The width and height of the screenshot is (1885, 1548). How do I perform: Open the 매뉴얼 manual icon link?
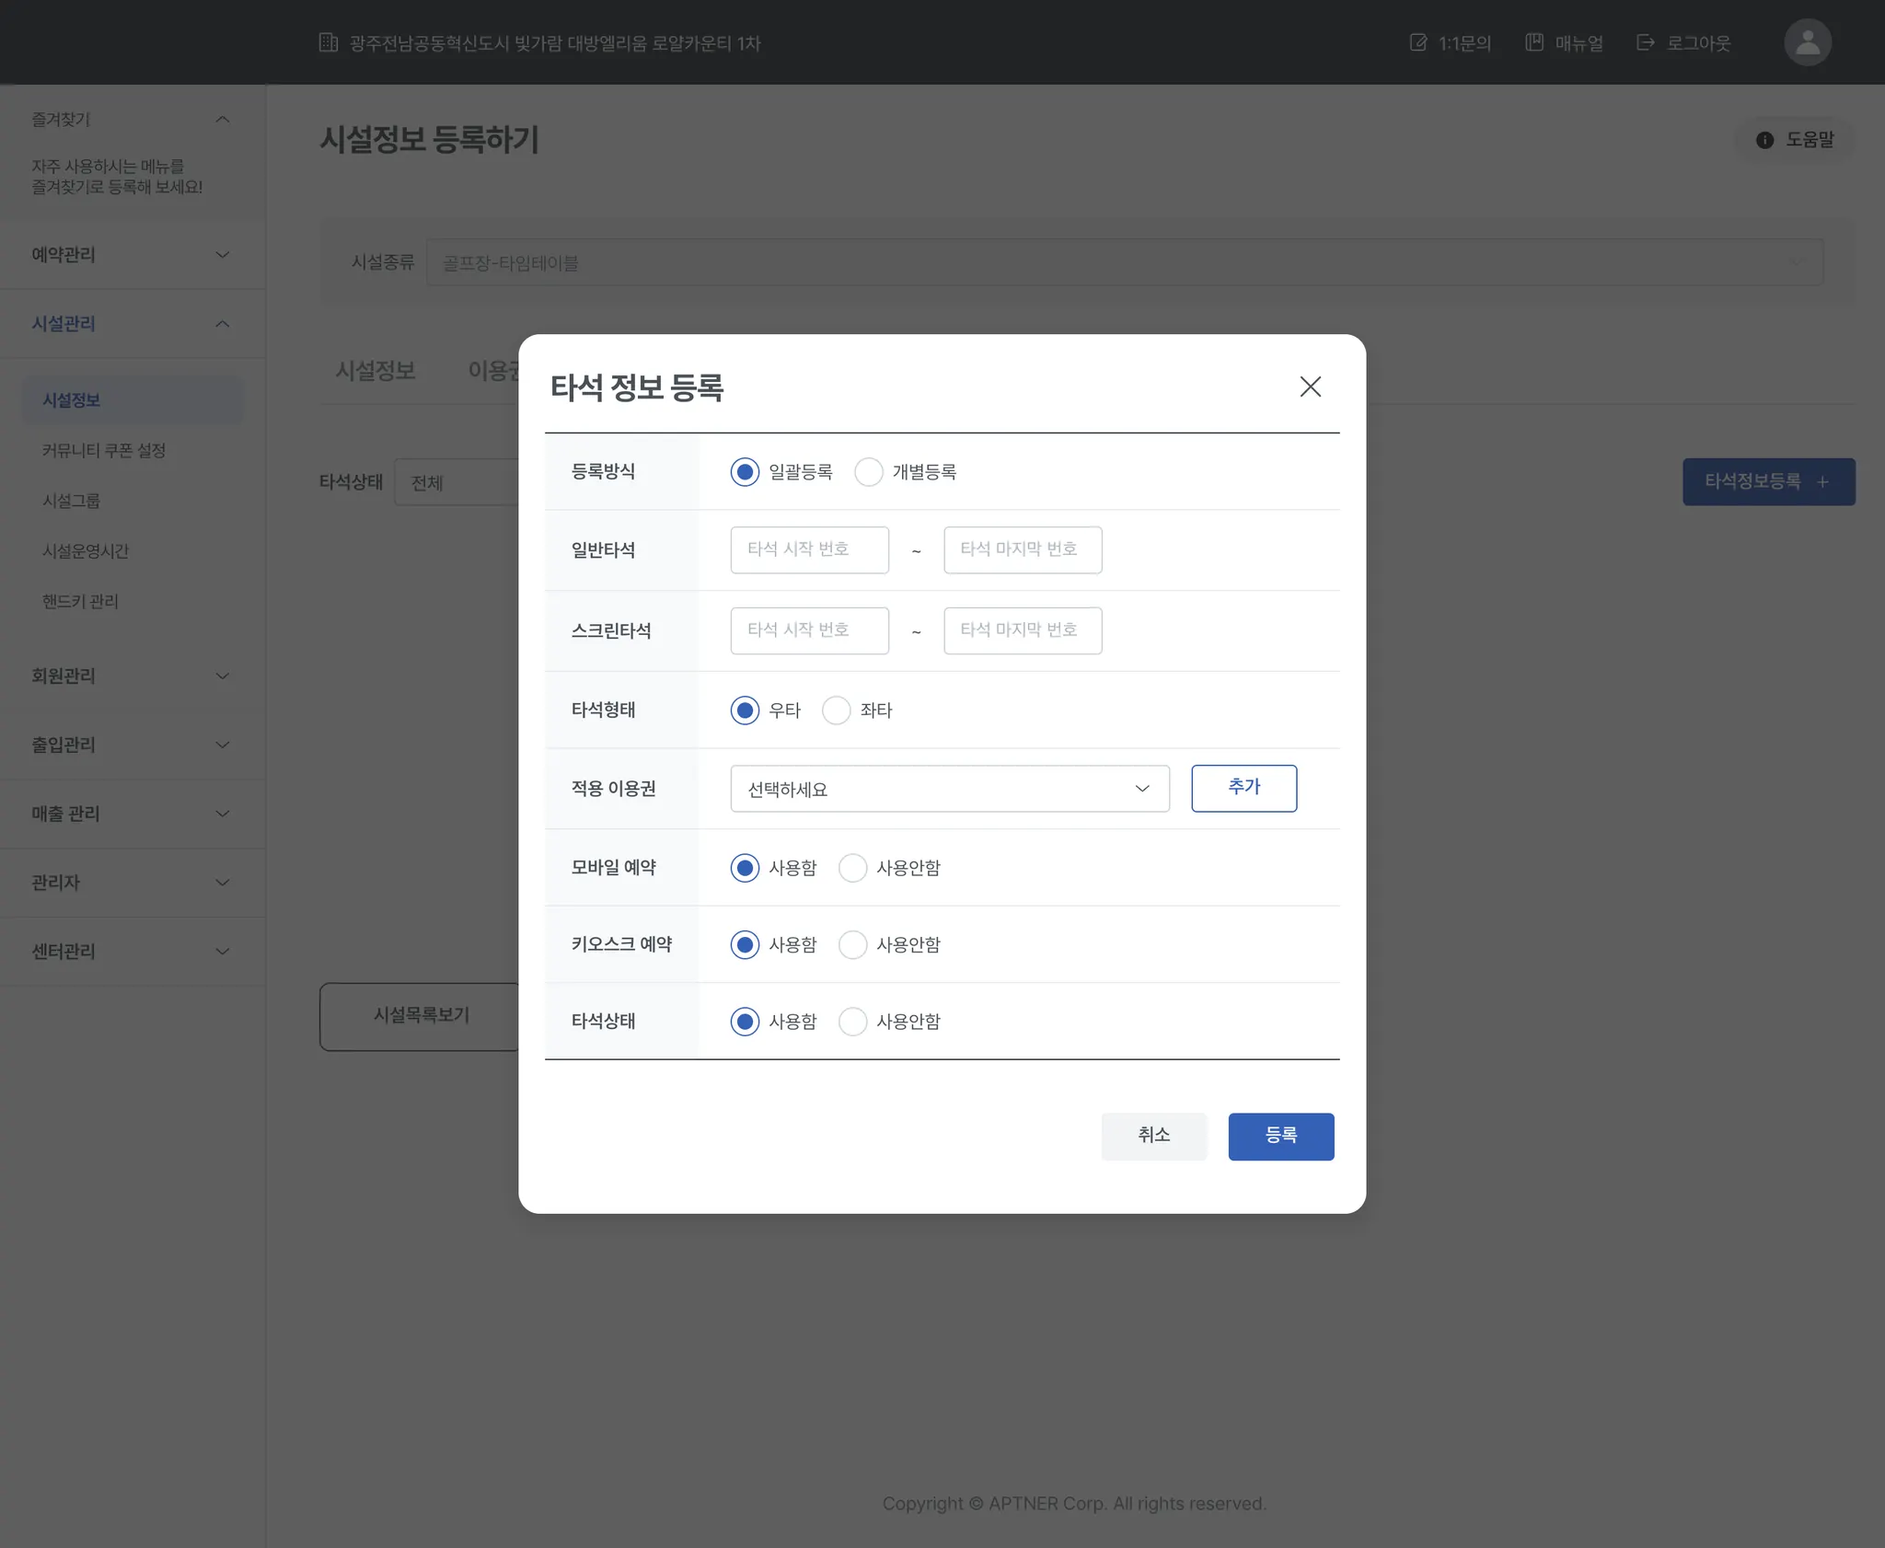point(1534,42)
